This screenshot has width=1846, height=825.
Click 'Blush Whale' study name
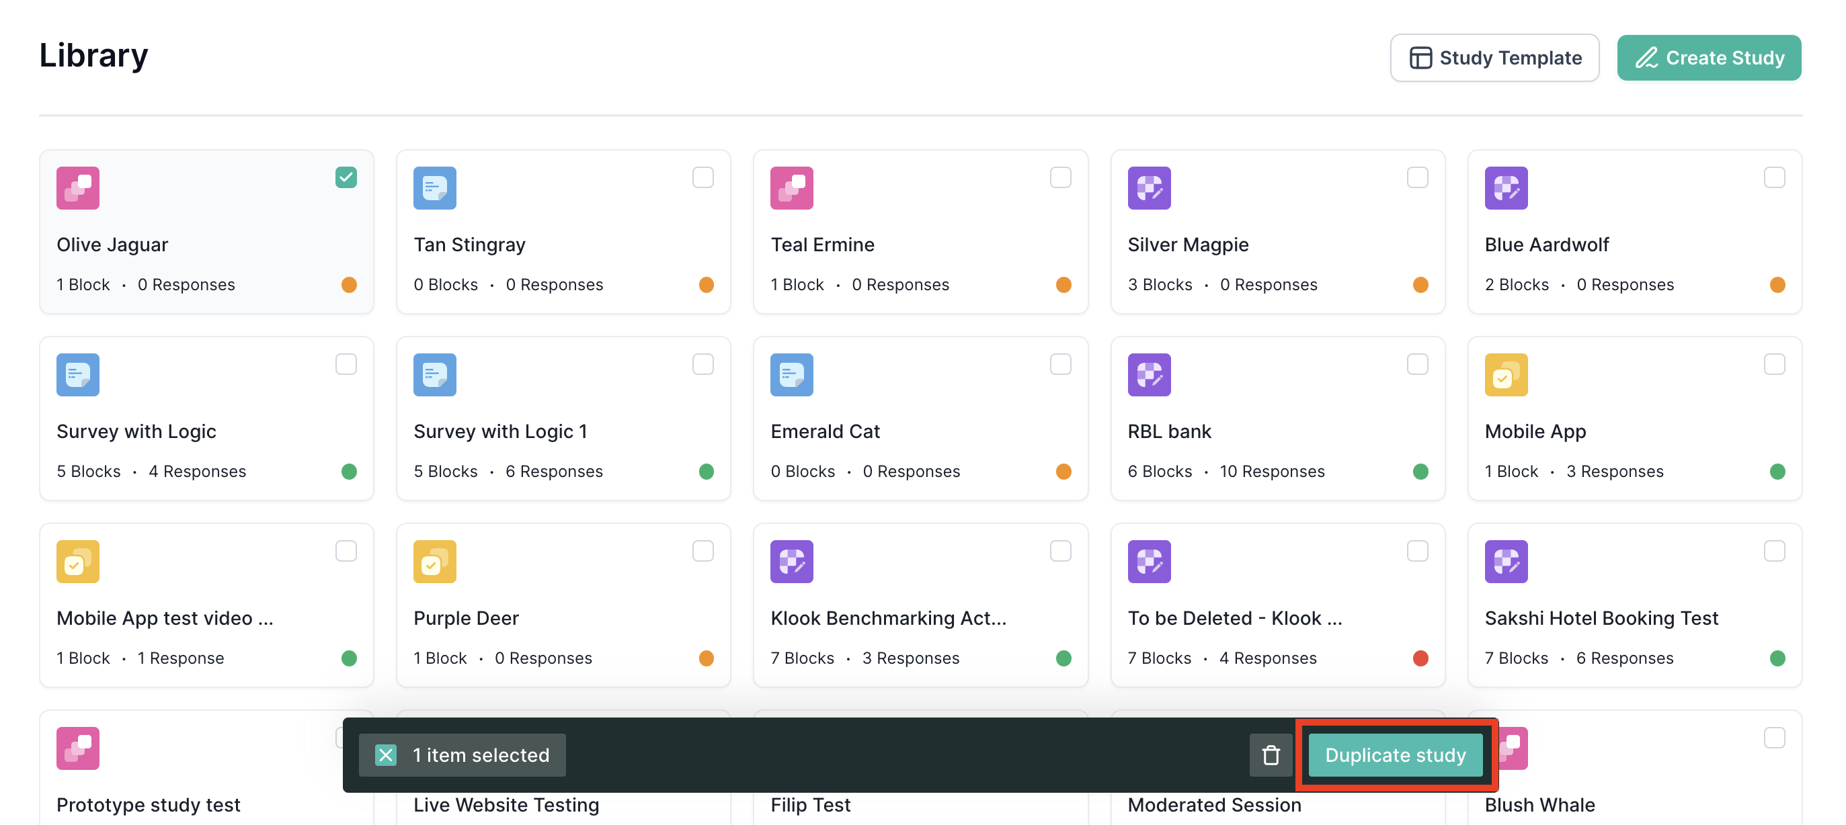click(1539, 804)
